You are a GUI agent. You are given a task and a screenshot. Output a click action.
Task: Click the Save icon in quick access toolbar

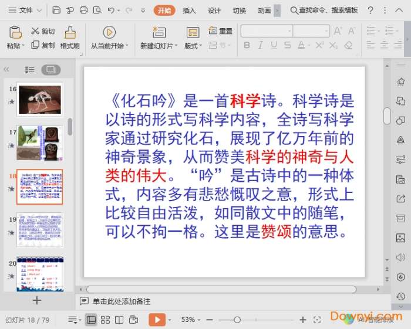tap(56, 11)
